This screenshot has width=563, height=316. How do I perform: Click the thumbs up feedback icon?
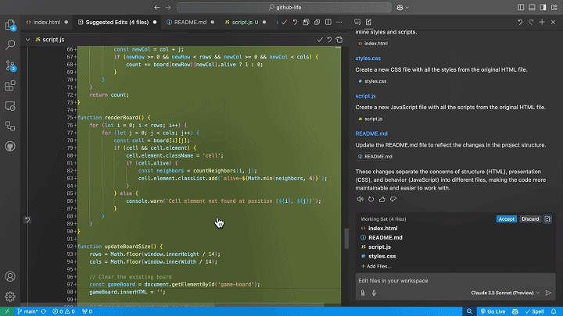[x=383, y=200]
